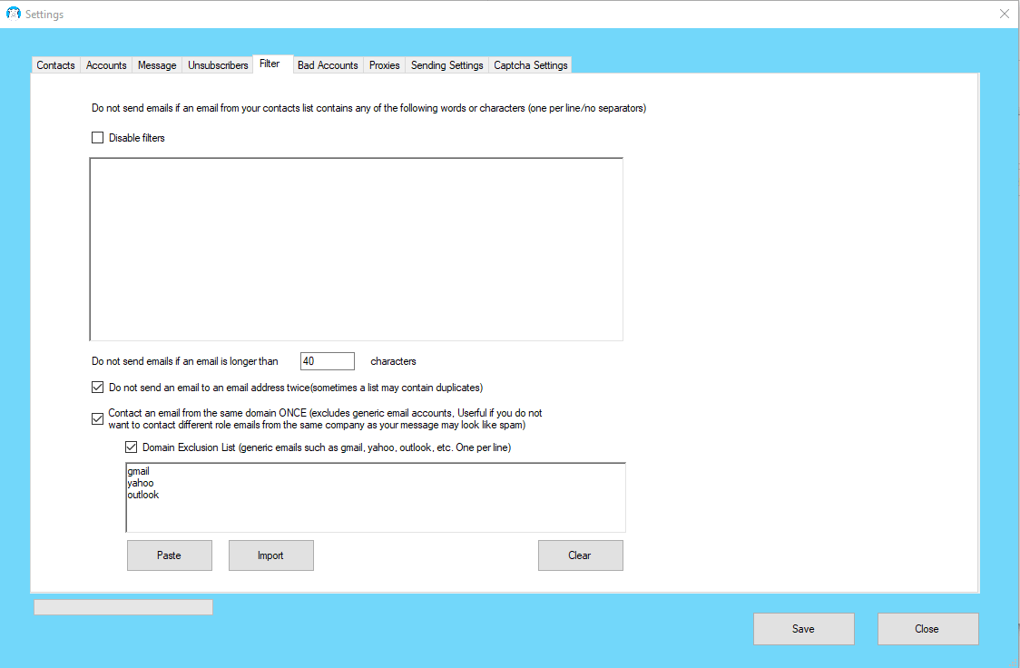Switch to the Accounts tab
Image resolution: width=1020 pixels, height=668 pixels.
pyautogui.click(x=106, y=65)
